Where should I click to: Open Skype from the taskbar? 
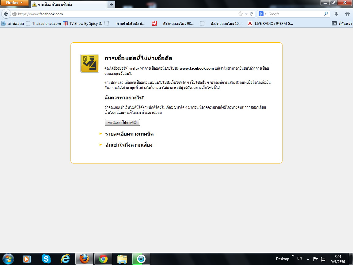click(x=46, y=259)
